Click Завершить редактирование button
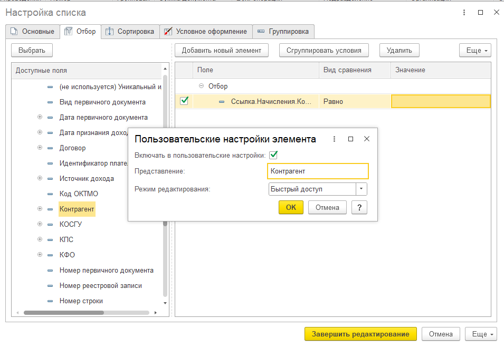 pos(360,334)
